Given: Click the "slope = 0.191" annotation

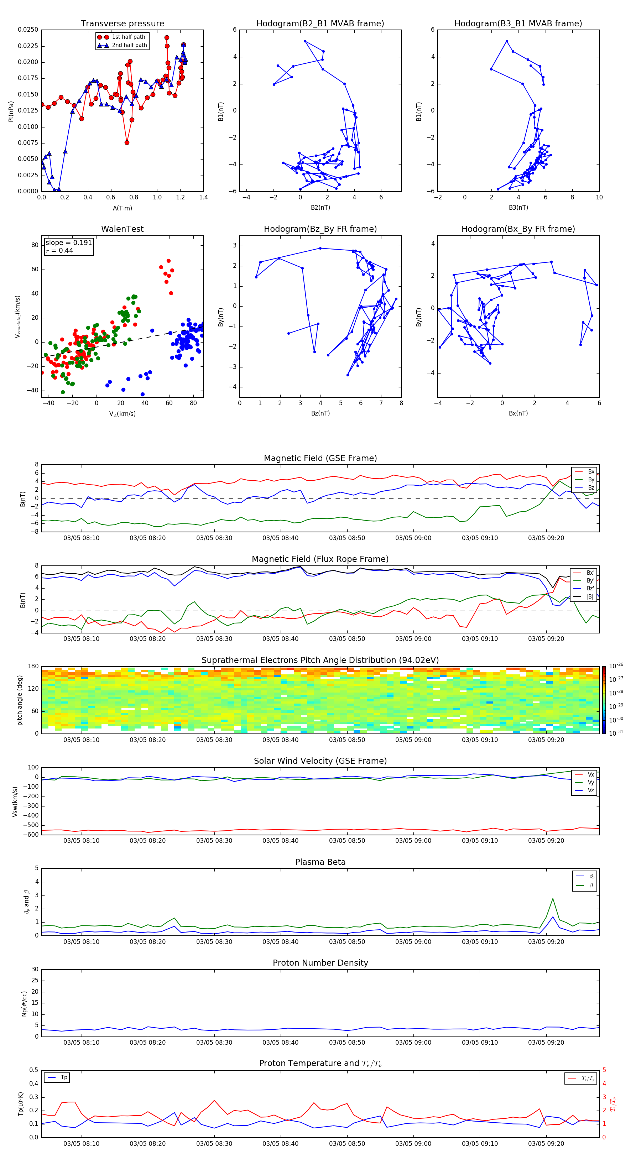Looking at the screenshot, I should pyautogui.click(x=69, y=243).
